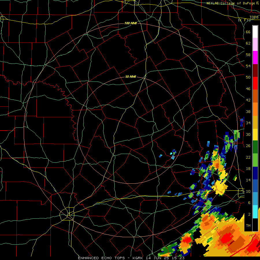The width and height of the screenshot is (260, 260).
Task: Click the legend value 22
Action: tap(248, 157)
